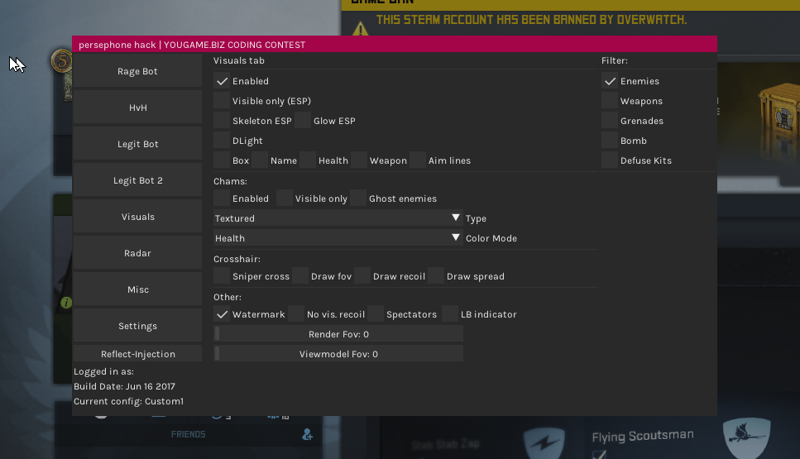800x459 pixels.
Task: Select the Legit Bot 2 tab
Action: tap(138, 180)
